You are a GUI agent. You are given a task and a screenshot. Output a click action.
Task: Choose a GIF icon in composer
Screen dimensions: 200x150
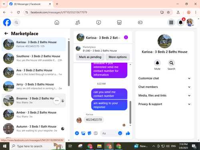[x=96, y=133]
